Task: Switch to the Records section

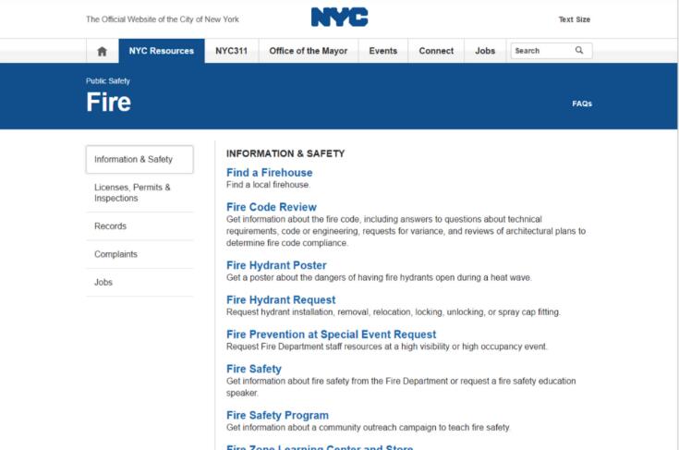Action: point(111,226)
